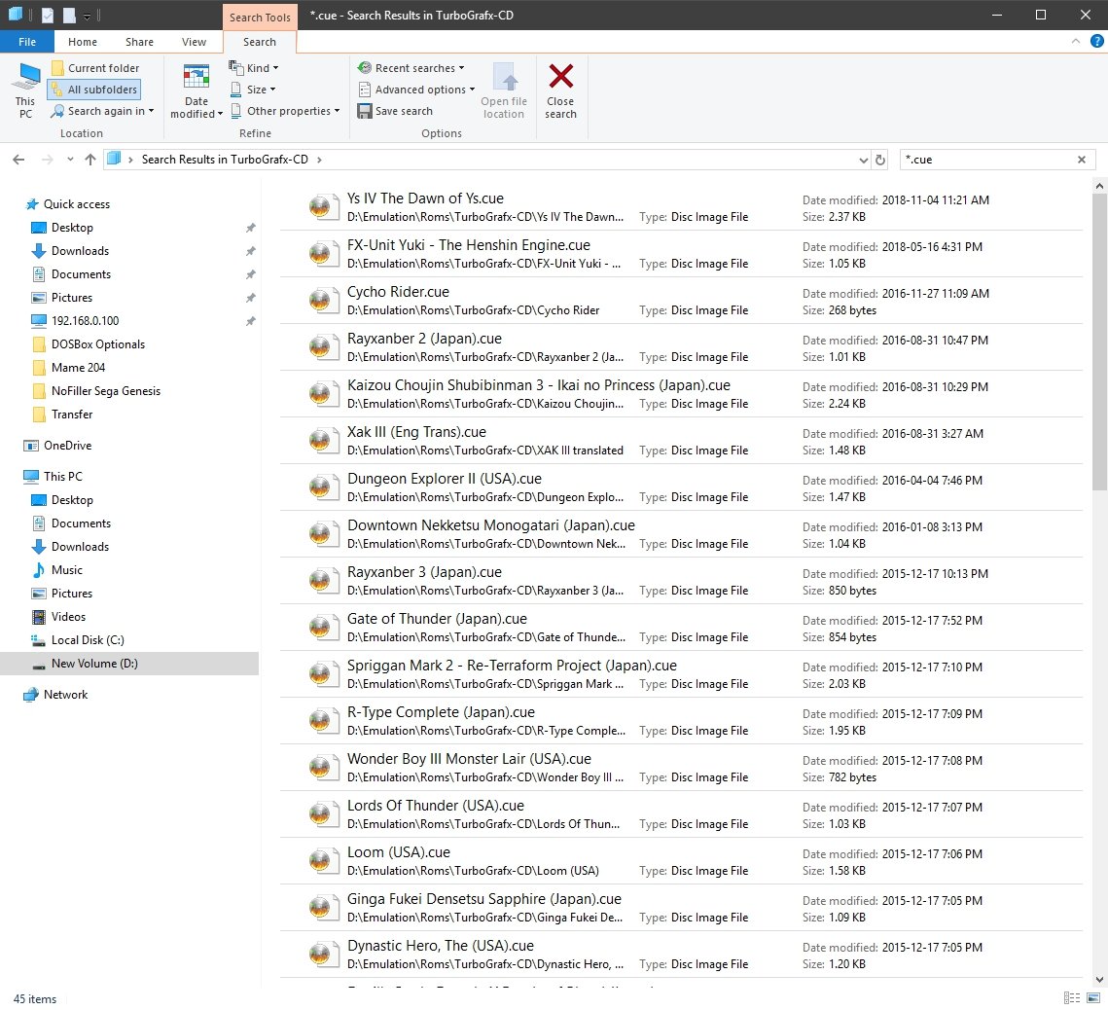The width and height of the screenshot is (1108, 1010).
Task: Open 192.168.0.100 network location
Action: [x=85, y=321]
